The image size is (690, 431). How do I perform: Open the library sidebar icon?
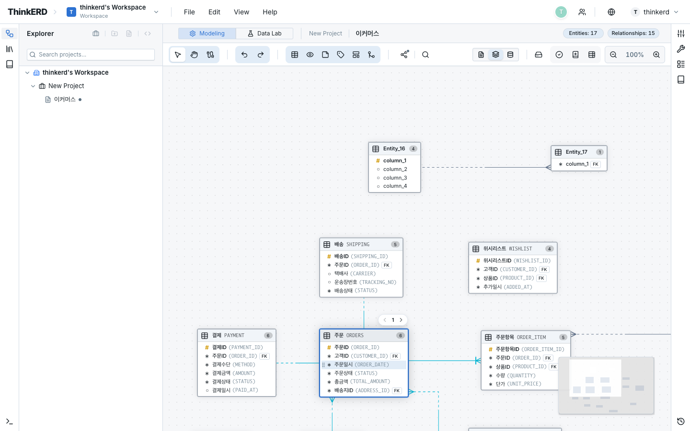point(10,49)
